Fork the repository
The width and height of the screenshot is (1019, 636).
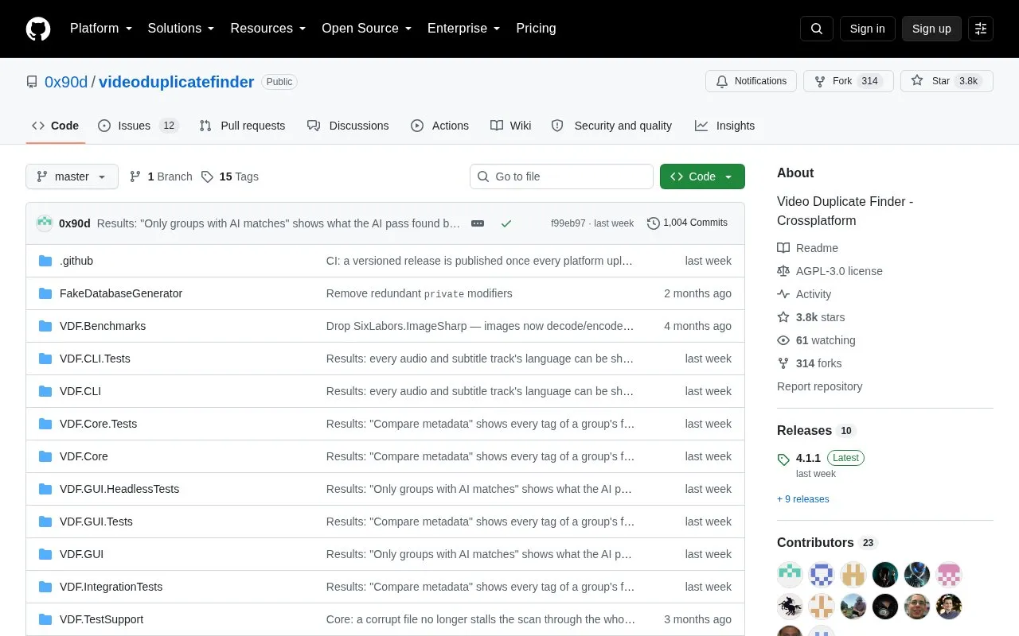[x=849, y=81]
